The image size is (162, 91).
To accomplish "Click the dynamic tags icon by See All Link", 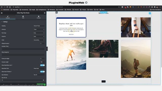I will pyautogui.click(x=44, y=80).
